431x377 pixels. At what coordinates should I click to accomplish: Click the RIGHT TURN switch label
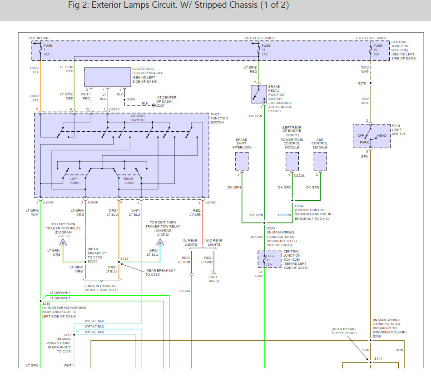tap(129, 181)
